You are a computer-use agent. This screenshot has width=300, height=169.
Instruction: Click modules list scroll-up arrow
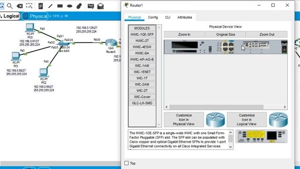click(159, 28)
